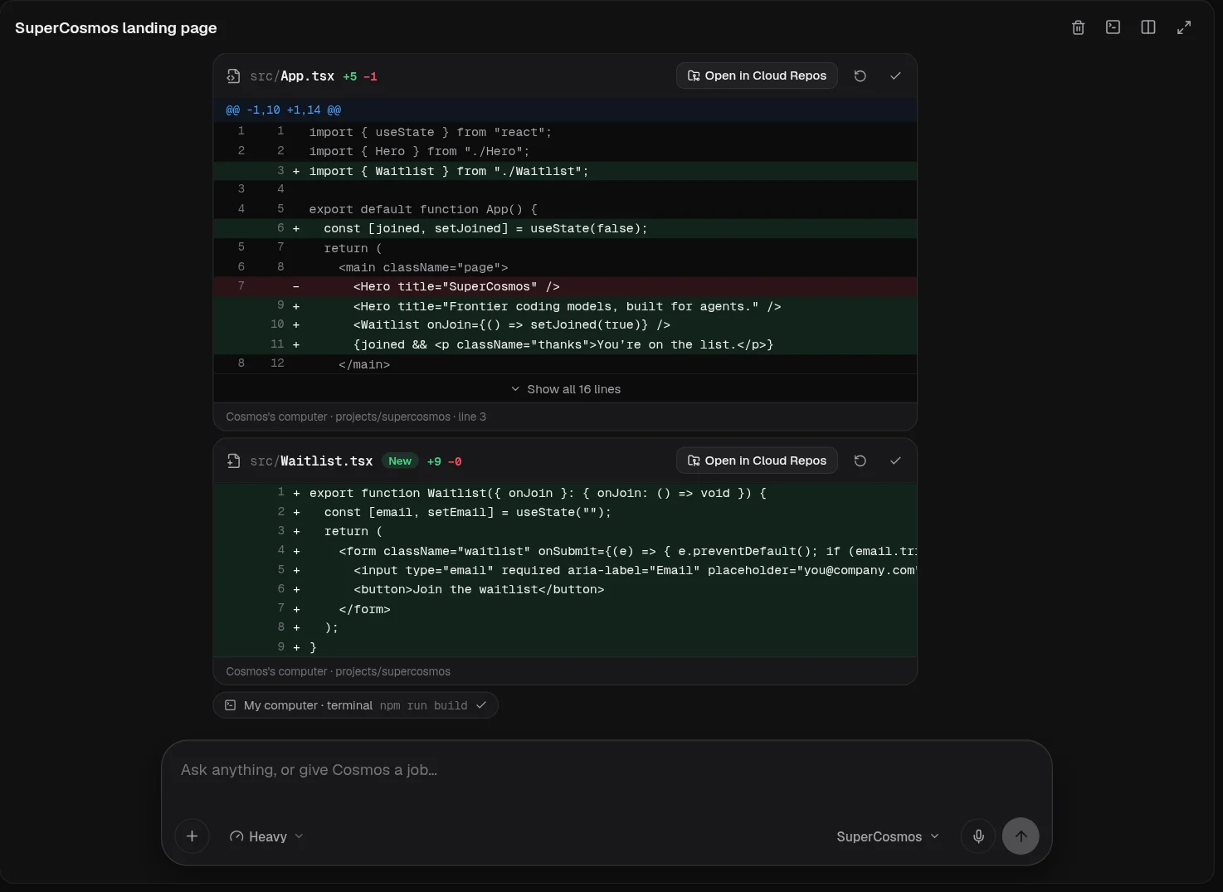Revert changes to App.tsx

pos(860,76)
